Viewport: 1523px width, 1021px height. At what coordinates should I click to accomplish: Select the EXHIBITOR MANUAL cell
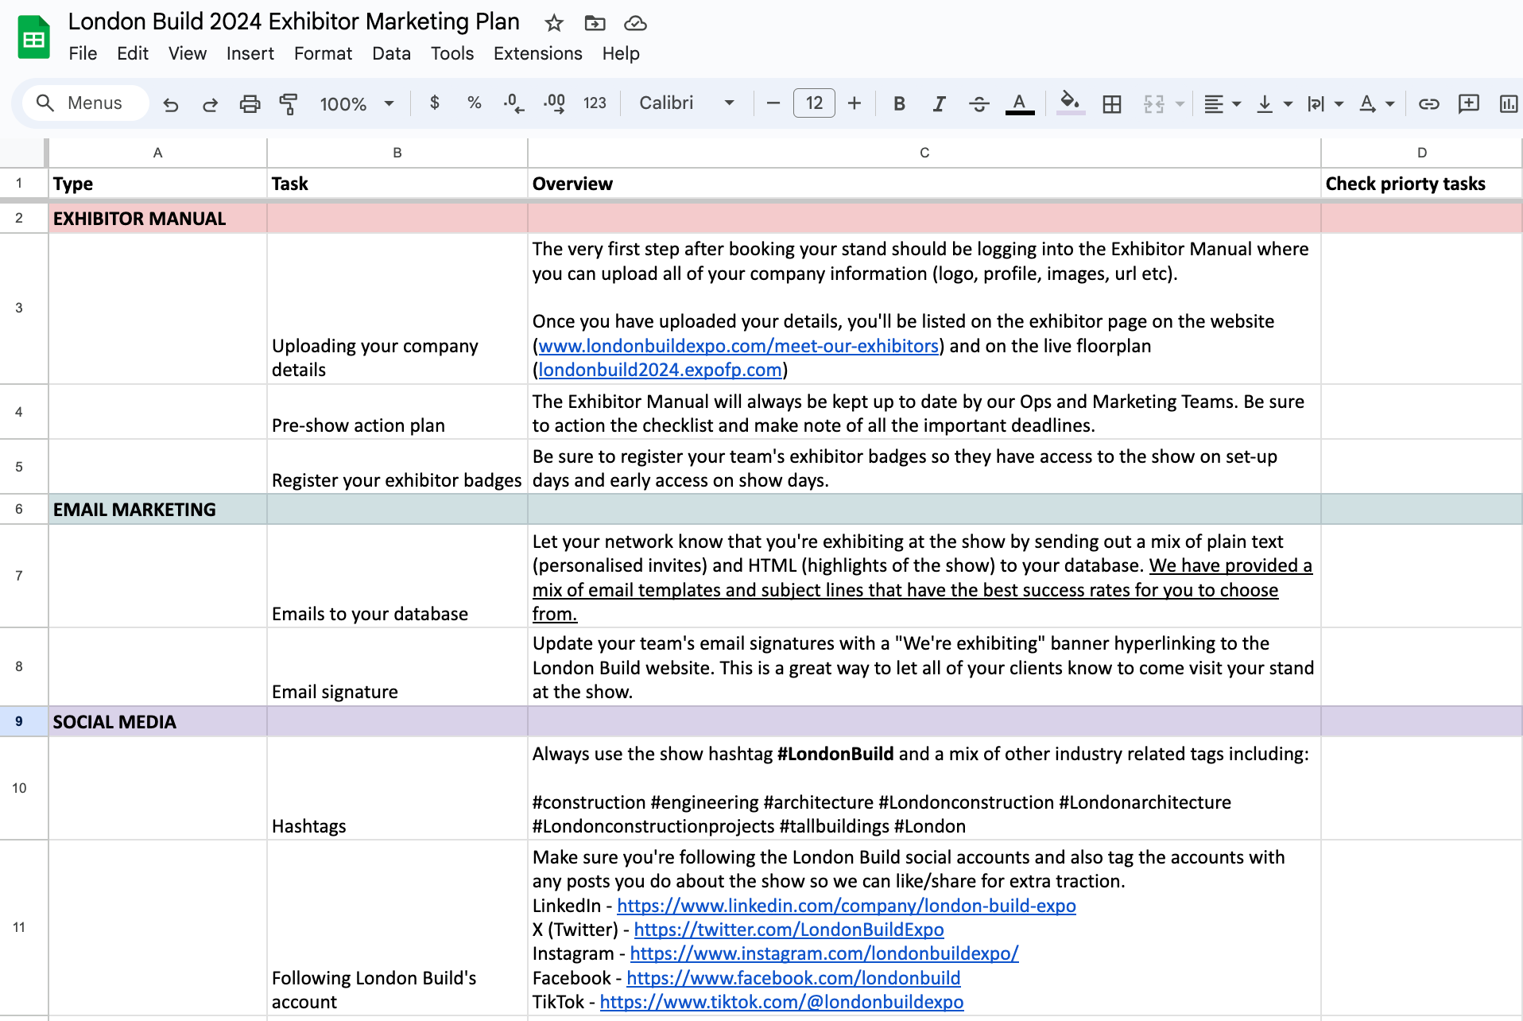[158, 219]
